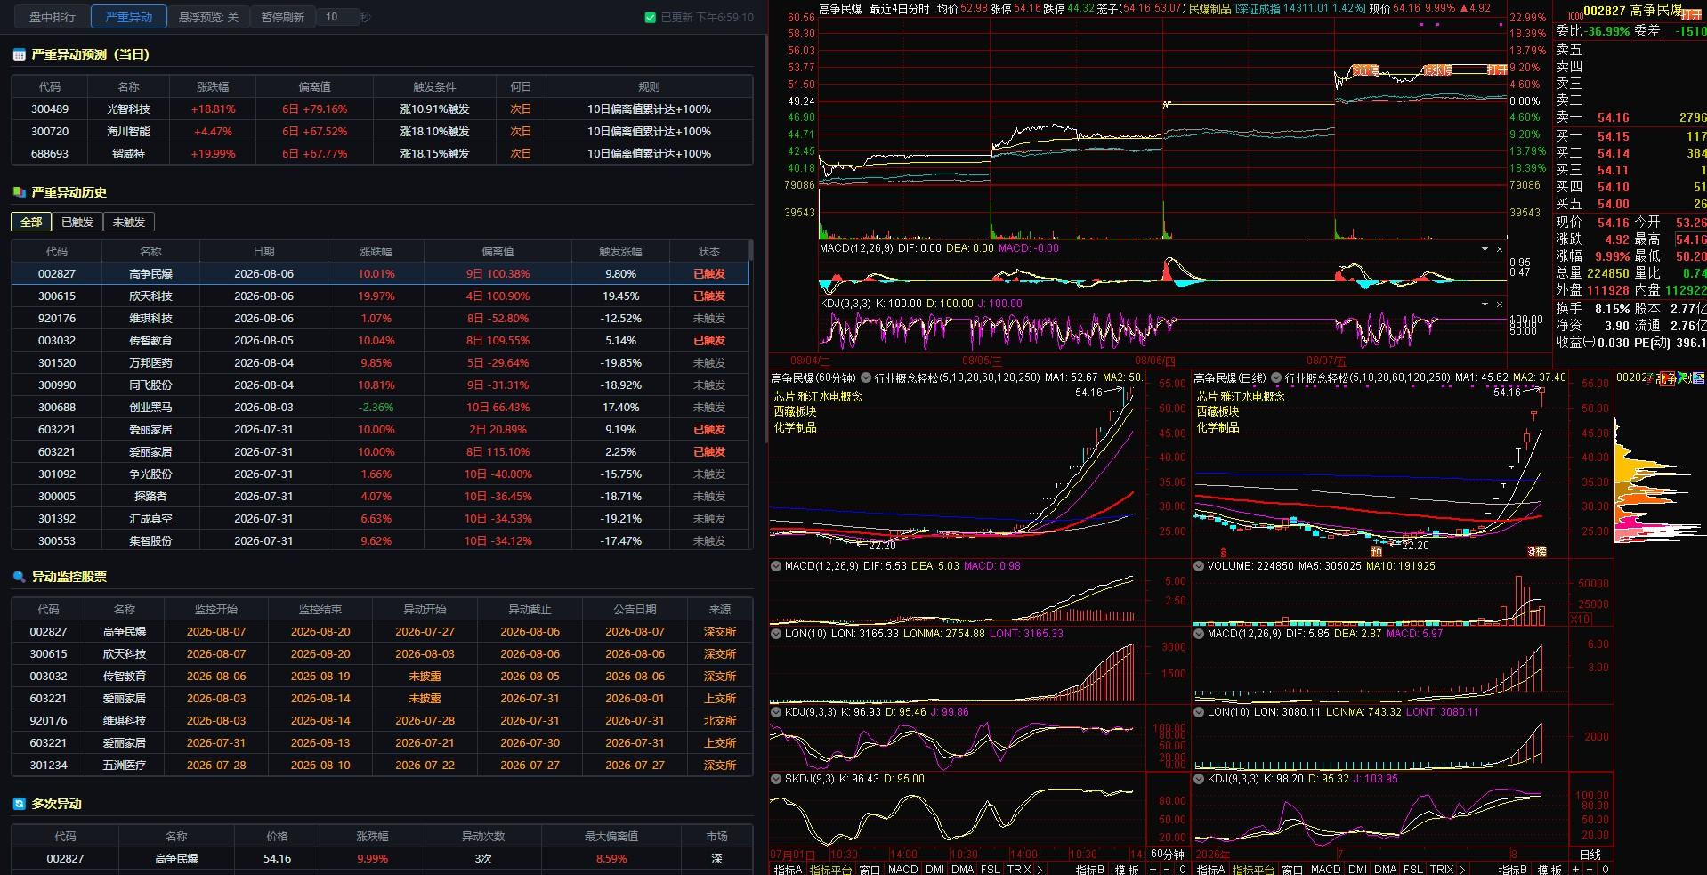Image resolution: width=1707 pixels, height=875 pixels.
Task: Click the plus zoom icon under 60分钟 chart
Action: point(1153,870)
